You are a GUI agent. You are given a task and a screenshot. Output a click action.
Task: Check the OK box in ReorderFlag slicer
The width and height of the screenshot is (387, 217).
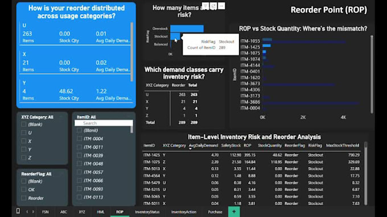click(x=24, y=190)
